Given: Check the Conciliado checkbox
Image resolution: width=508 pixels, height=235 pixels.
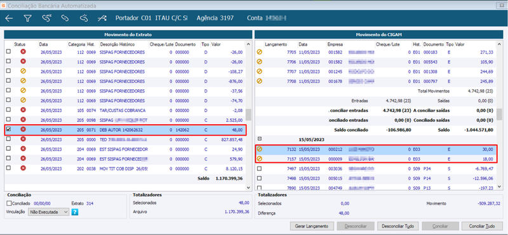Looking at the screenshot, I should pos(9,203).
